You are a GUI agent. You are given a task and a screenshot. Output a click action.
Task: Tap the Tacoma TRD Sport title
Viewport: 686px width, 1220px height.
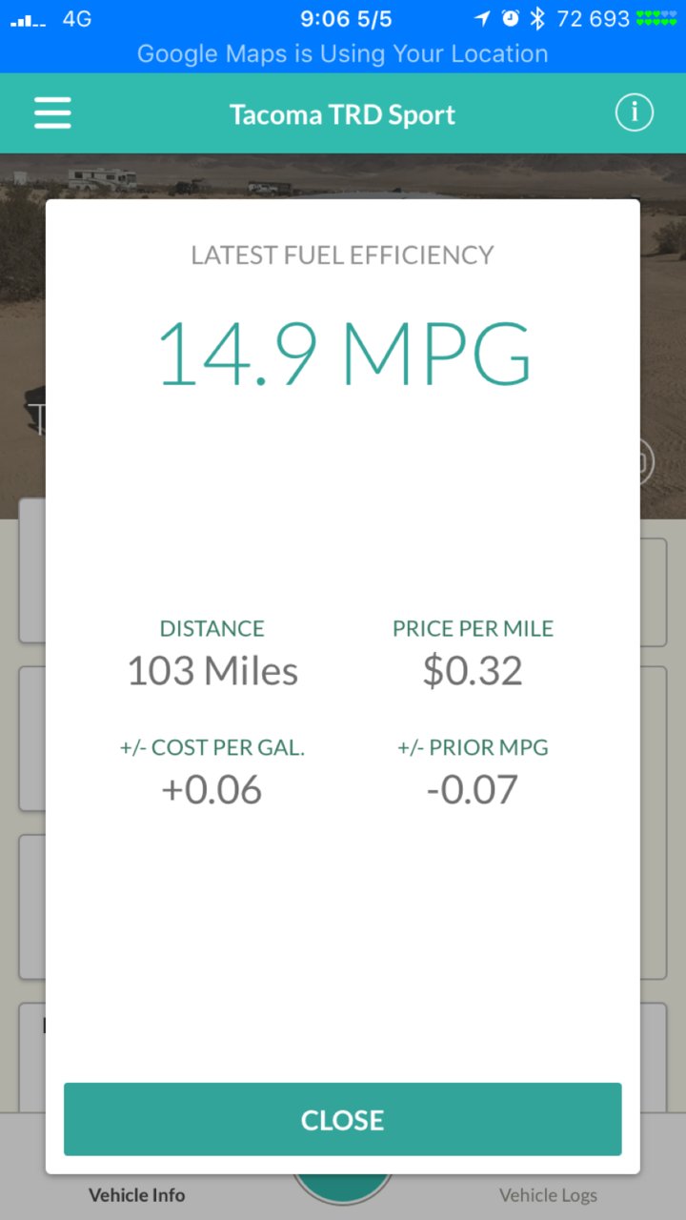tap(343, 114)
